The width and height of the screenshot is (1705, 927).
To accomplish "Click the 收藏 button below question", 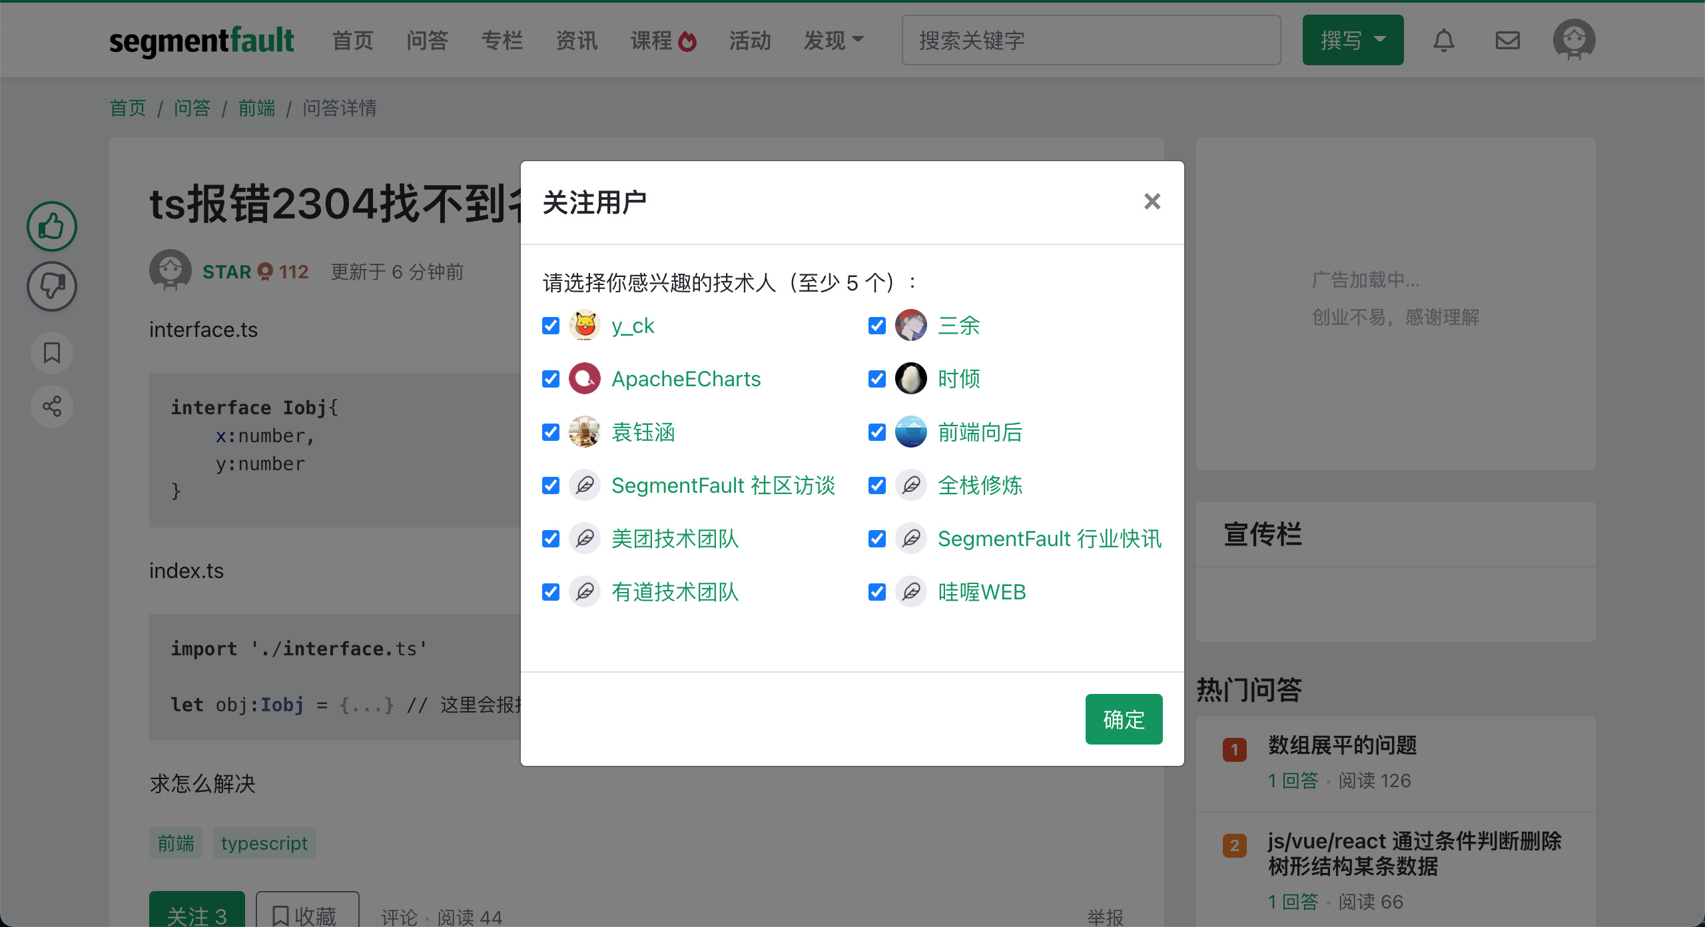I will (307, 910).
